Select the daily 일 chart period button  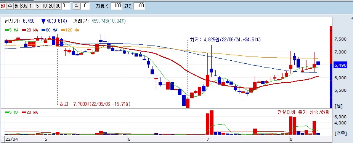(x=3, y=6)
